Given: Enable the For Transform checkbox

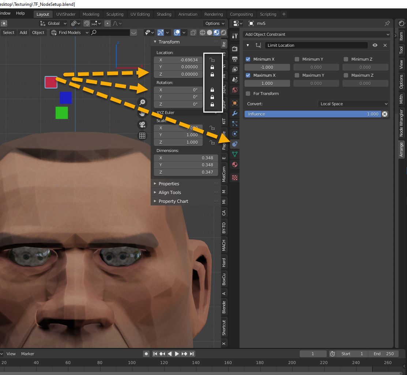Looking at the screenshot, I should (248, 94).
